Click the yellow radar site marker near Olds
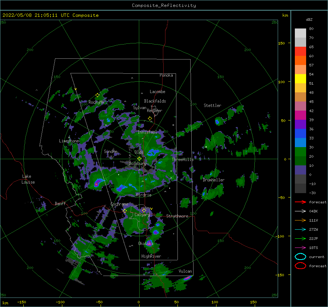328x307 pixels. (139, 159)
